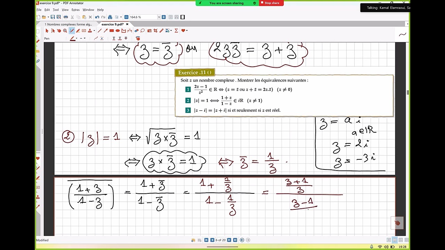Select the Crop tool
Screen dimensions: 445x250
point(155,31)
